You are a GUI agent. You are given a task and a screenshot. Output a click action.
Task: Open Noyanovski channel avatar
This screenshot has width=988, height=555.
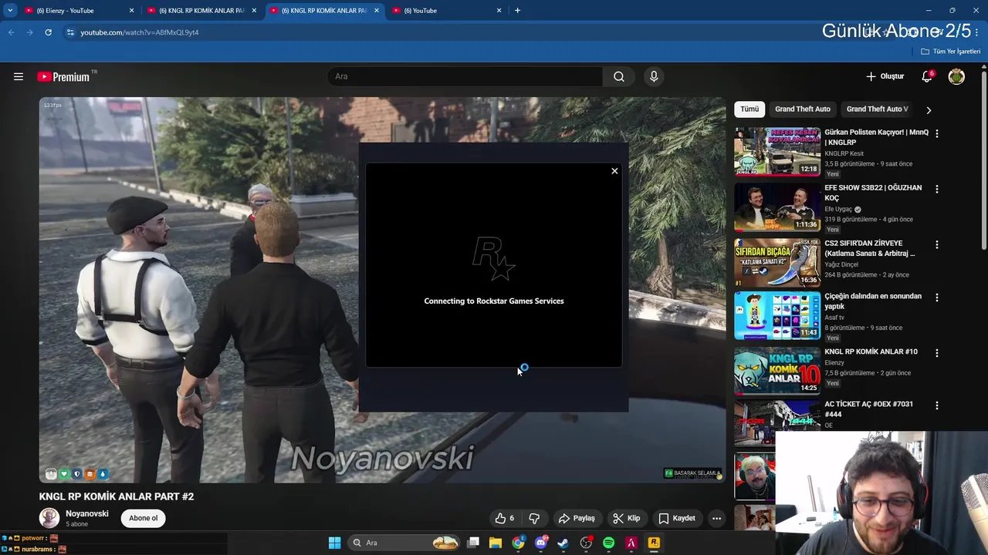coord(49,518)
